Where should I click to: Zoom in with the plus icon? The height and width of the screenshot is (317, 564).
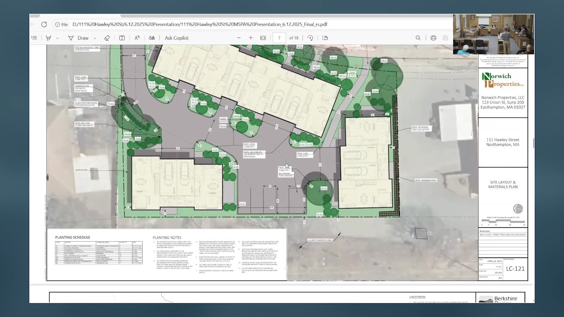coord(251,38)
